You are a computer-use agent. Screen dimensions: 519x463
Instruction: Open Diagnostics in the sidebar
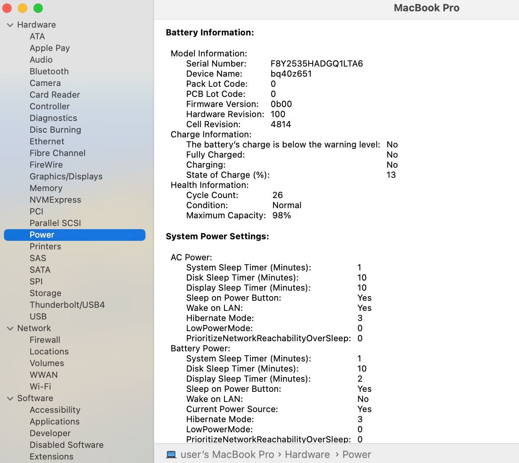tap(53, 118)
